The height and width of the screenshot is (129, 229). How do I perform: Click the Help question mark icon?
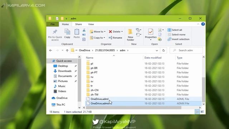click(x=203, y=24)
